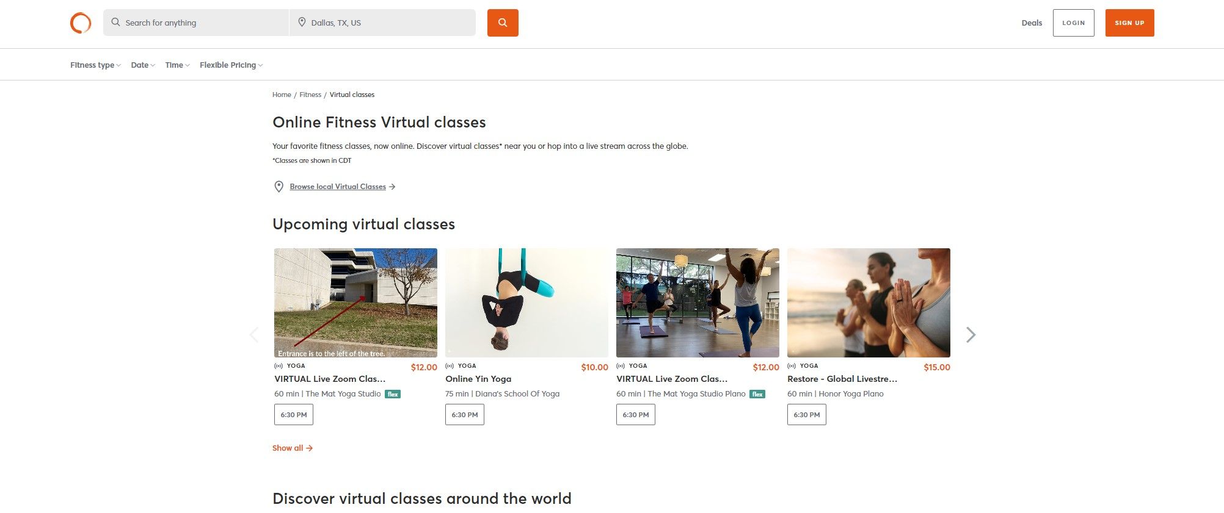1224x513 pixels.
Task: Open the Fitness type filter dropdown
Action: point(95,65)
